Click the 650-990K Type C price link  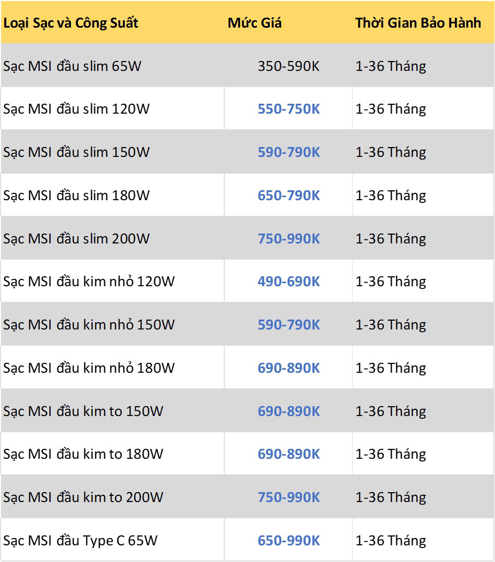click(x=288, y=541)
